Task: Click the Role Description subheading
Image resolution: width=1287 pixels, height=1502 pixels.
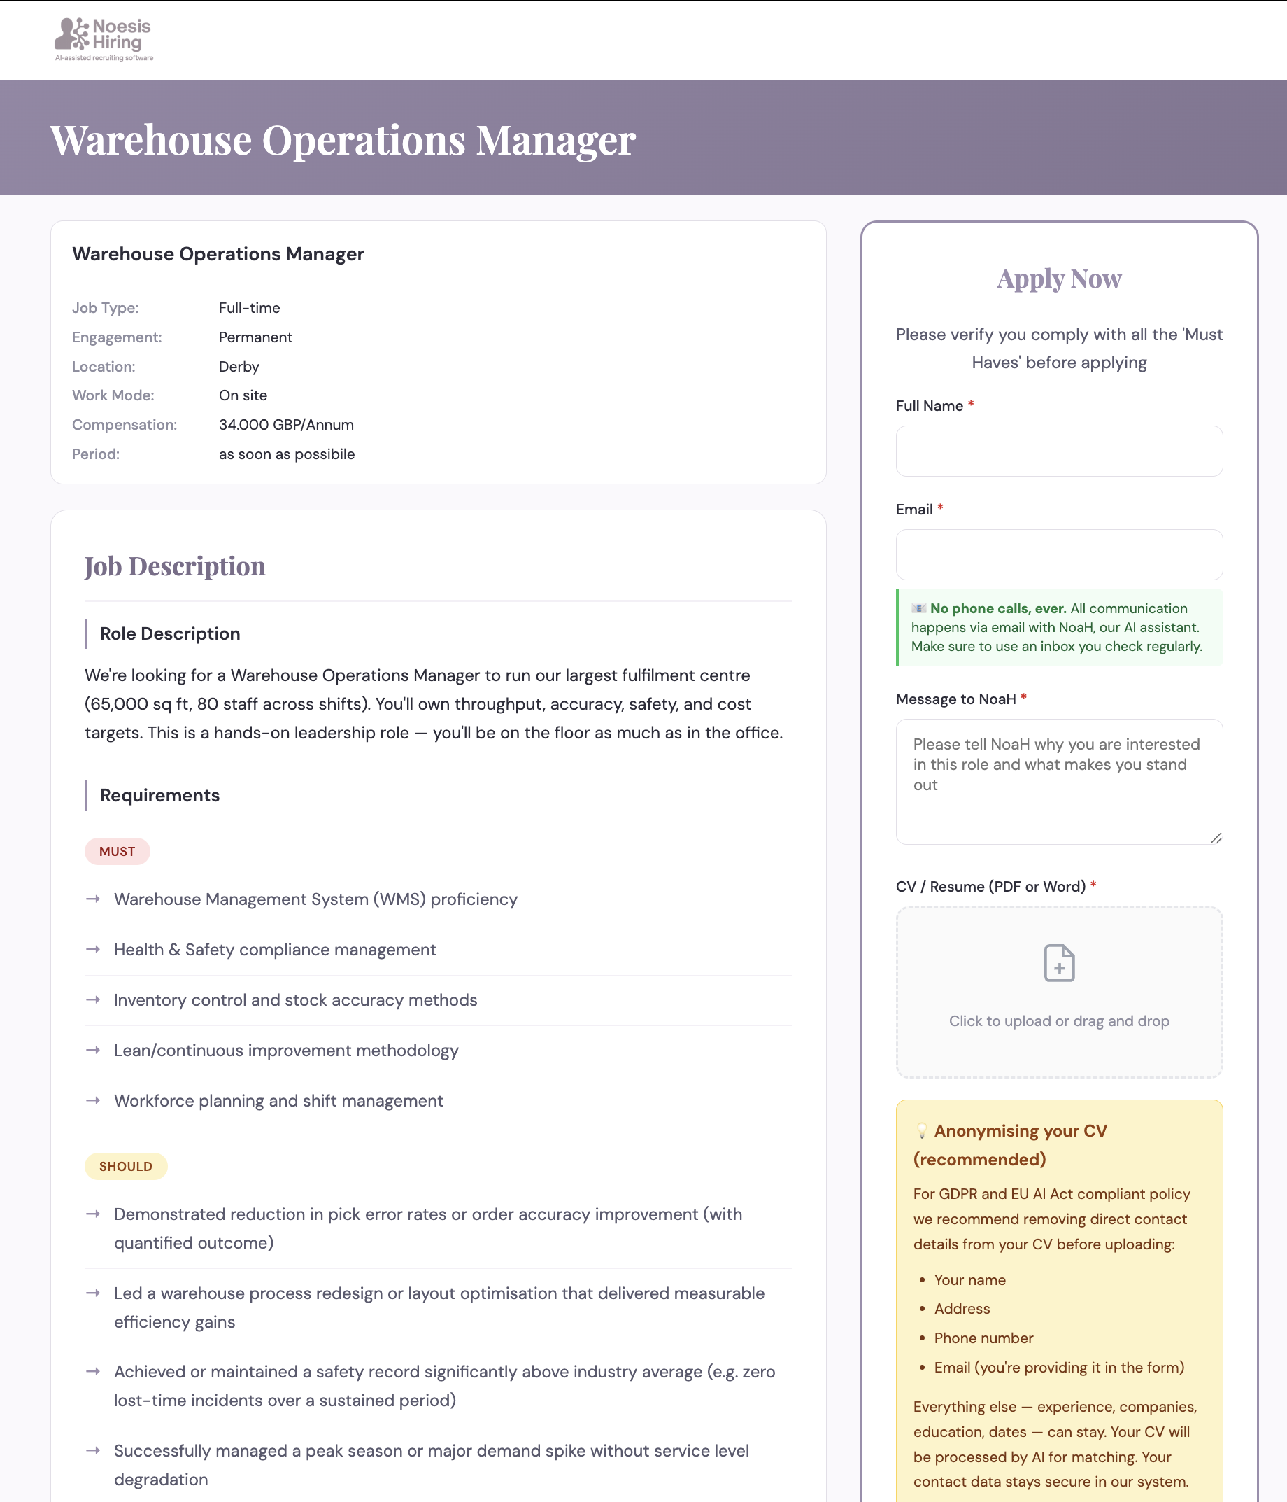Action: pyautogui.click(x=170, y=633)
